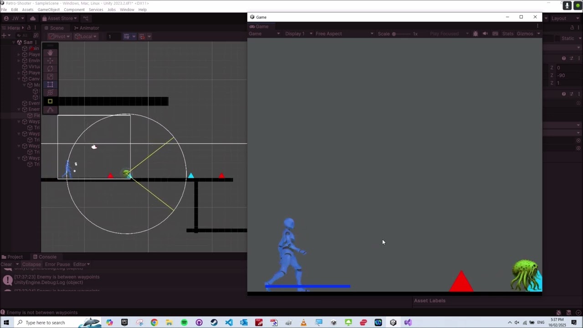Select the Edit Bounding Volume tool
This screenshot has height=328, width=583.
pyautogui.click(x=50, y=102)
